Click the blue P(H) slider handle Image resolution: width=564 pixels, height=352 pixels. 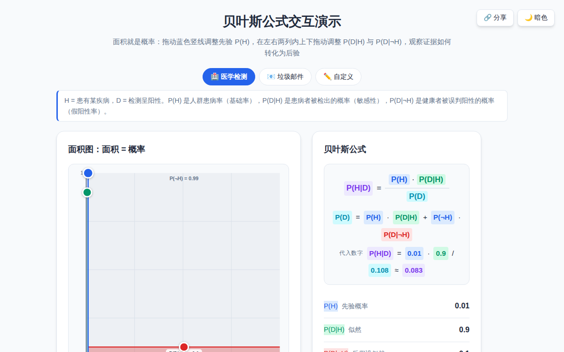[x=88, y=173]
